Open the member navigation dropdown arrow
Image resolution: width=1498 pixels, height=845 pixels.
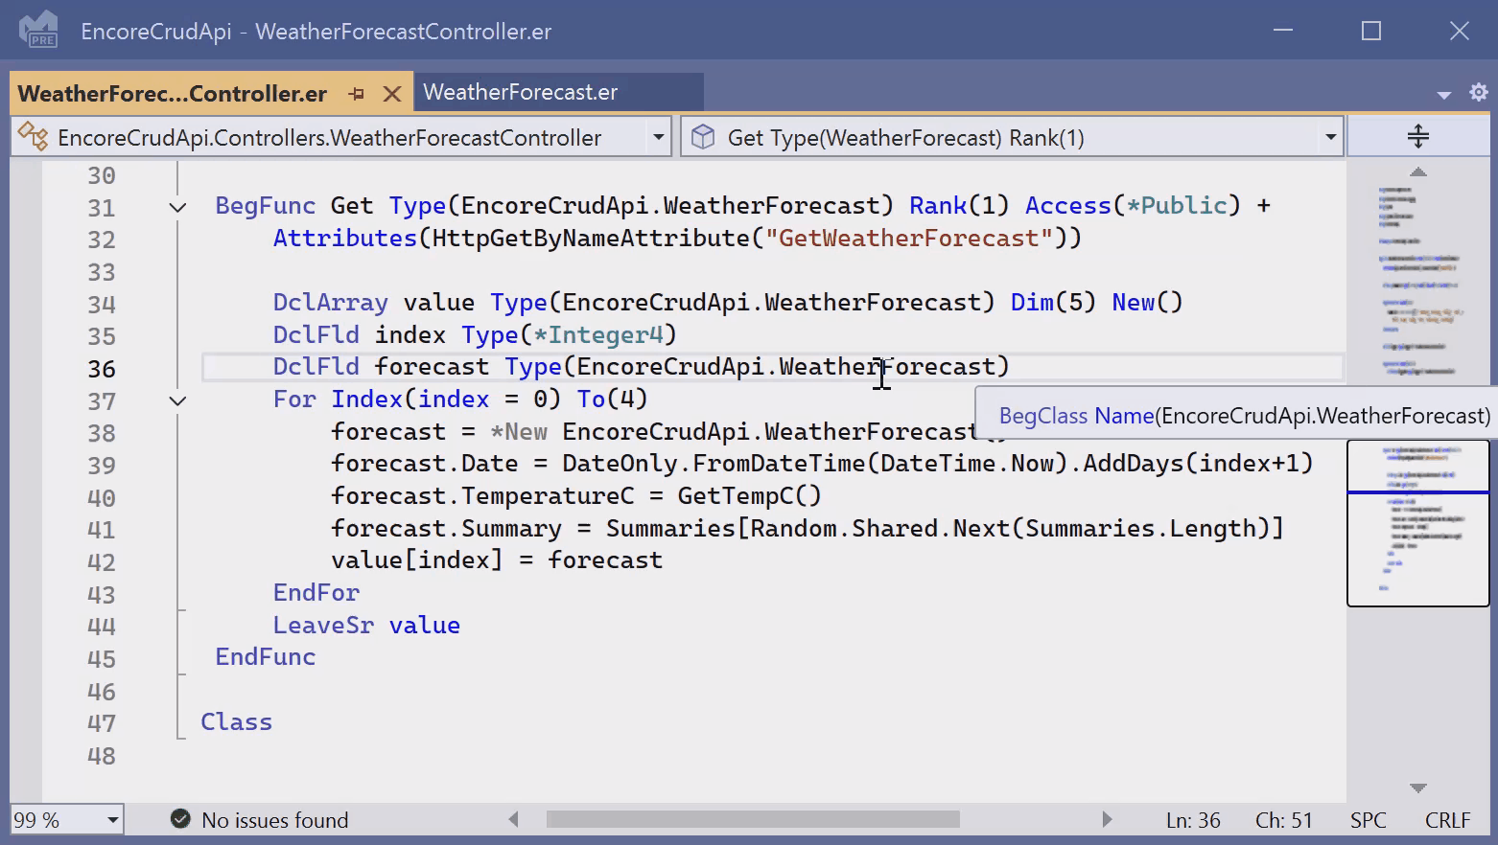(1330, 137)
